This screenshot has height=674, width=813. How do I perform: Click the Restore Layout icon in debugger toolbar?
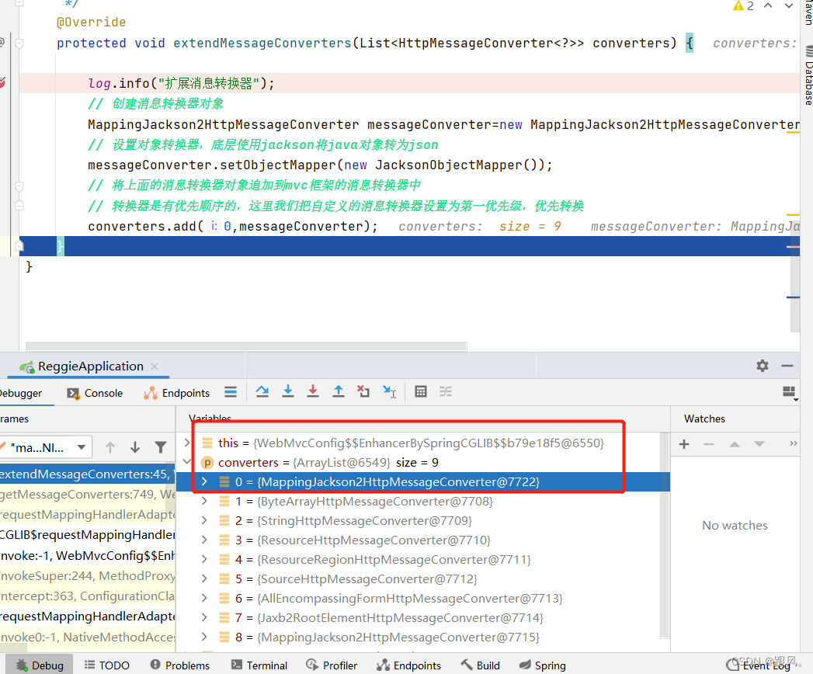(x=790, y=392)
